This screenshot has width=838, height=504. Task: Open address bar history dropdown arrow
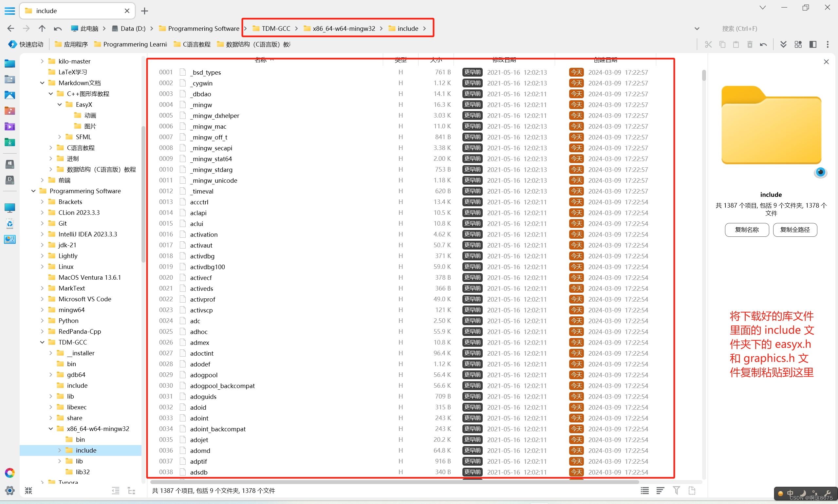(697, 28)
